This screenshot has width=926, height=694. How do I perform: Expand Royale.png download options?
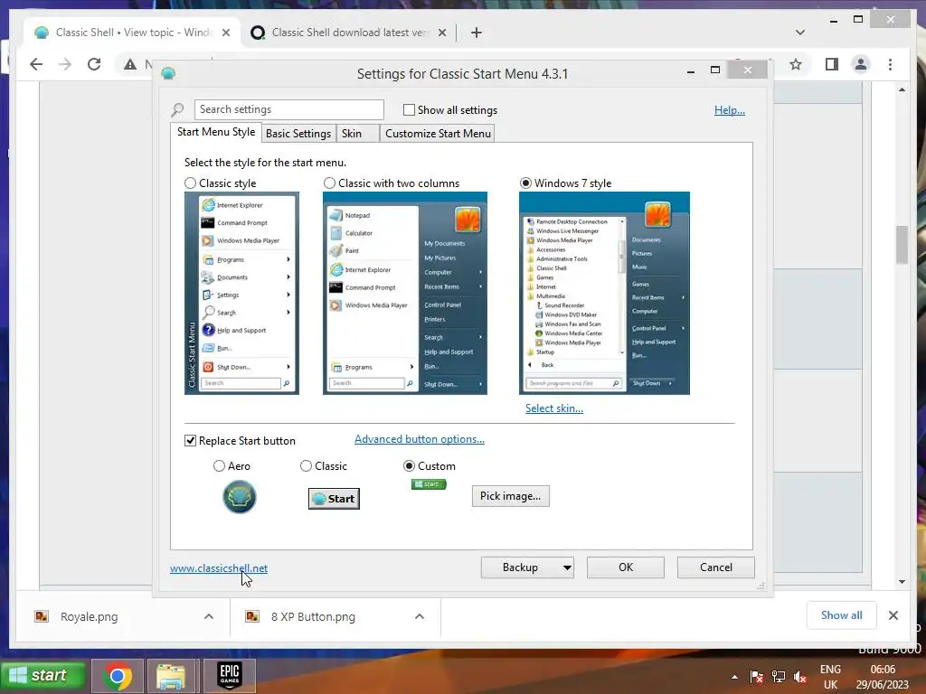pos(209,616)
